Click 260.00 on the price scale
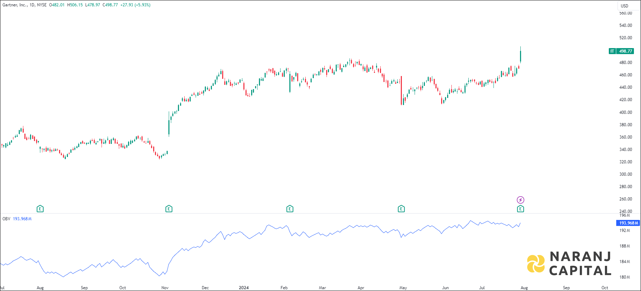The image size is (641, 291). click(625, 199)
